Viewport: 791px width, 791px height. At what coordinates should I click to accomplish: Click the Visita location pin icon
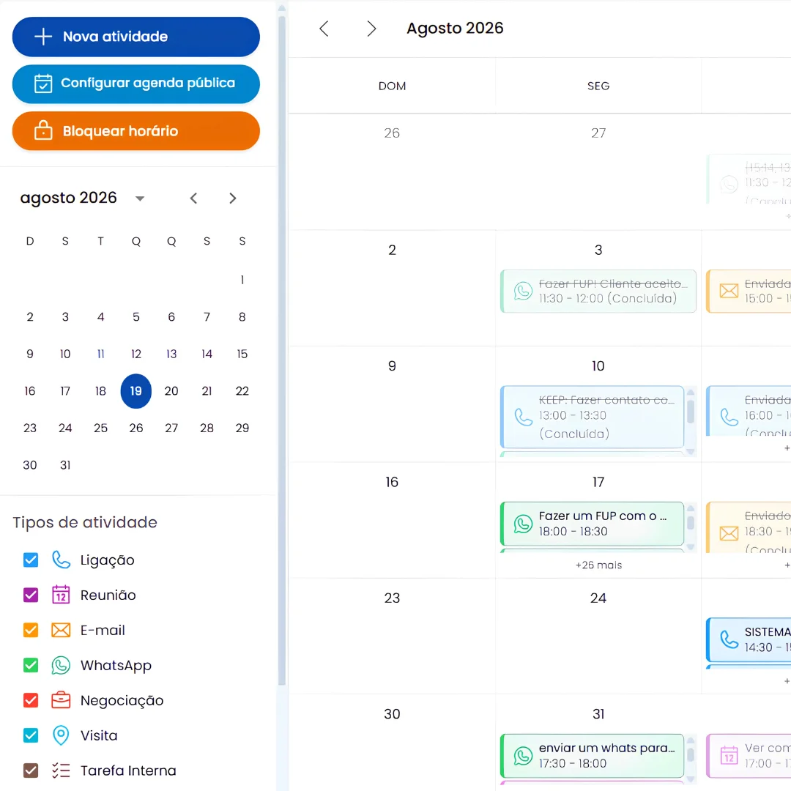[61, 735]
